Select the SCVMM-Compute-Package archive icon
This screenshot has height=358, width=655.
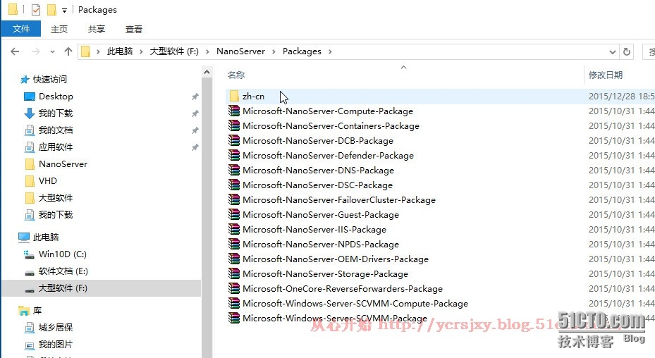pos(234,304)
